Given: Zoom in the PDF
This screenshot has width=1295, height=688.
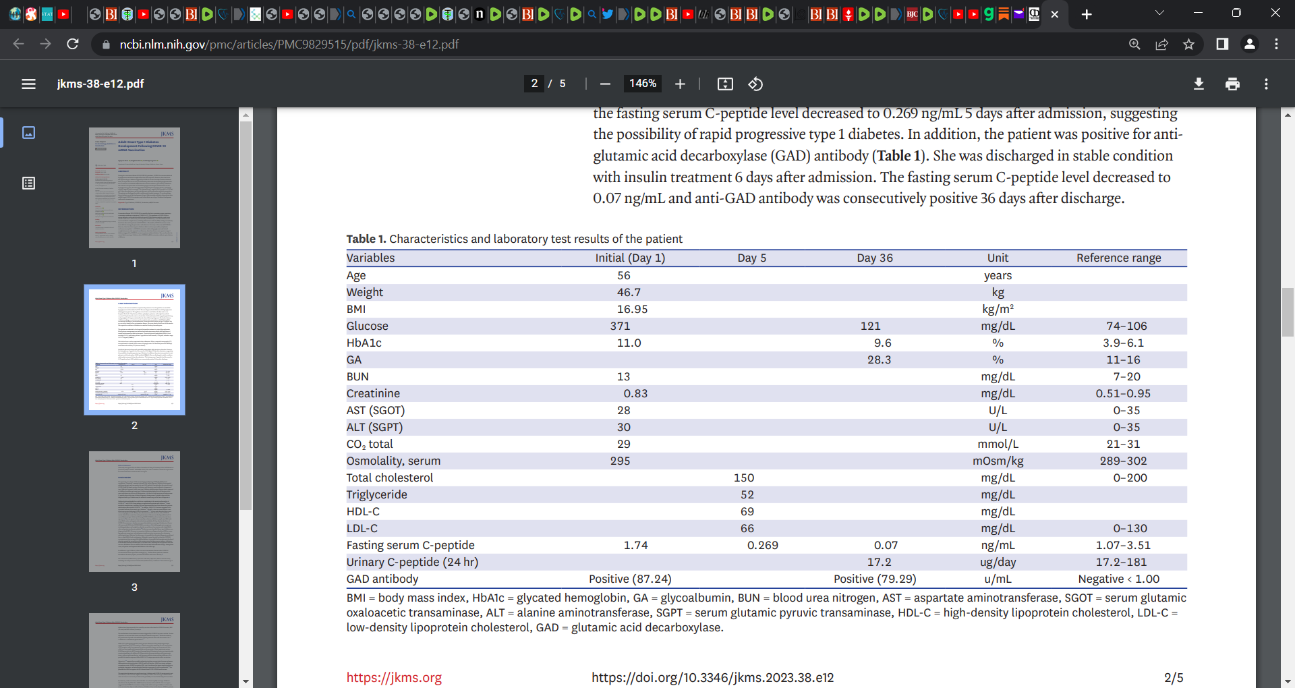Looking at the screenshot, I should (680, 84).
